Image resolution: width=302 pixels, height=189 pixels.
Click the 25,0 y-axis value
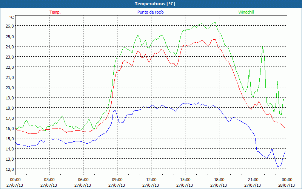pos(10,36)
